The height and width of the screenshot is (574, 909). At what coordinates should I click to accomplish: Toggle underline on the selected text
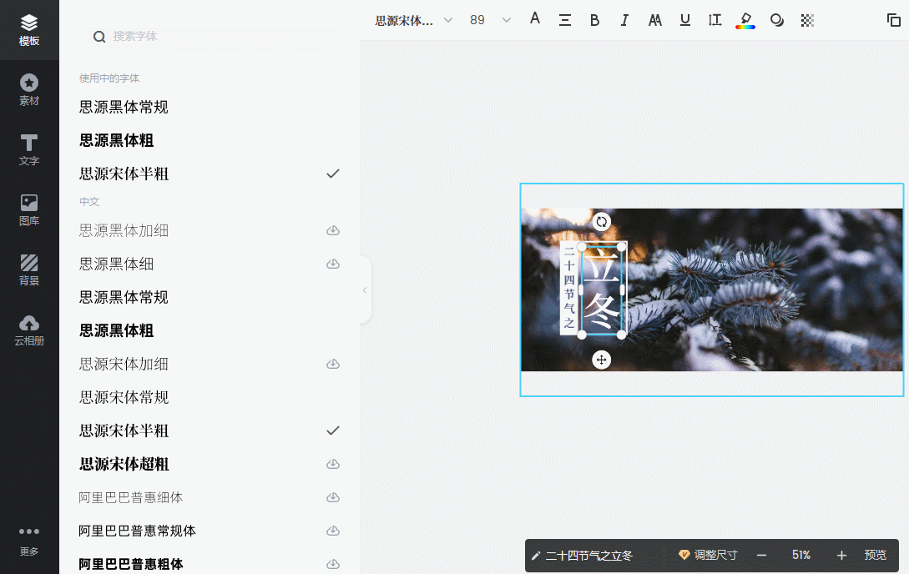pyautogui.click(x=685, y=20)
